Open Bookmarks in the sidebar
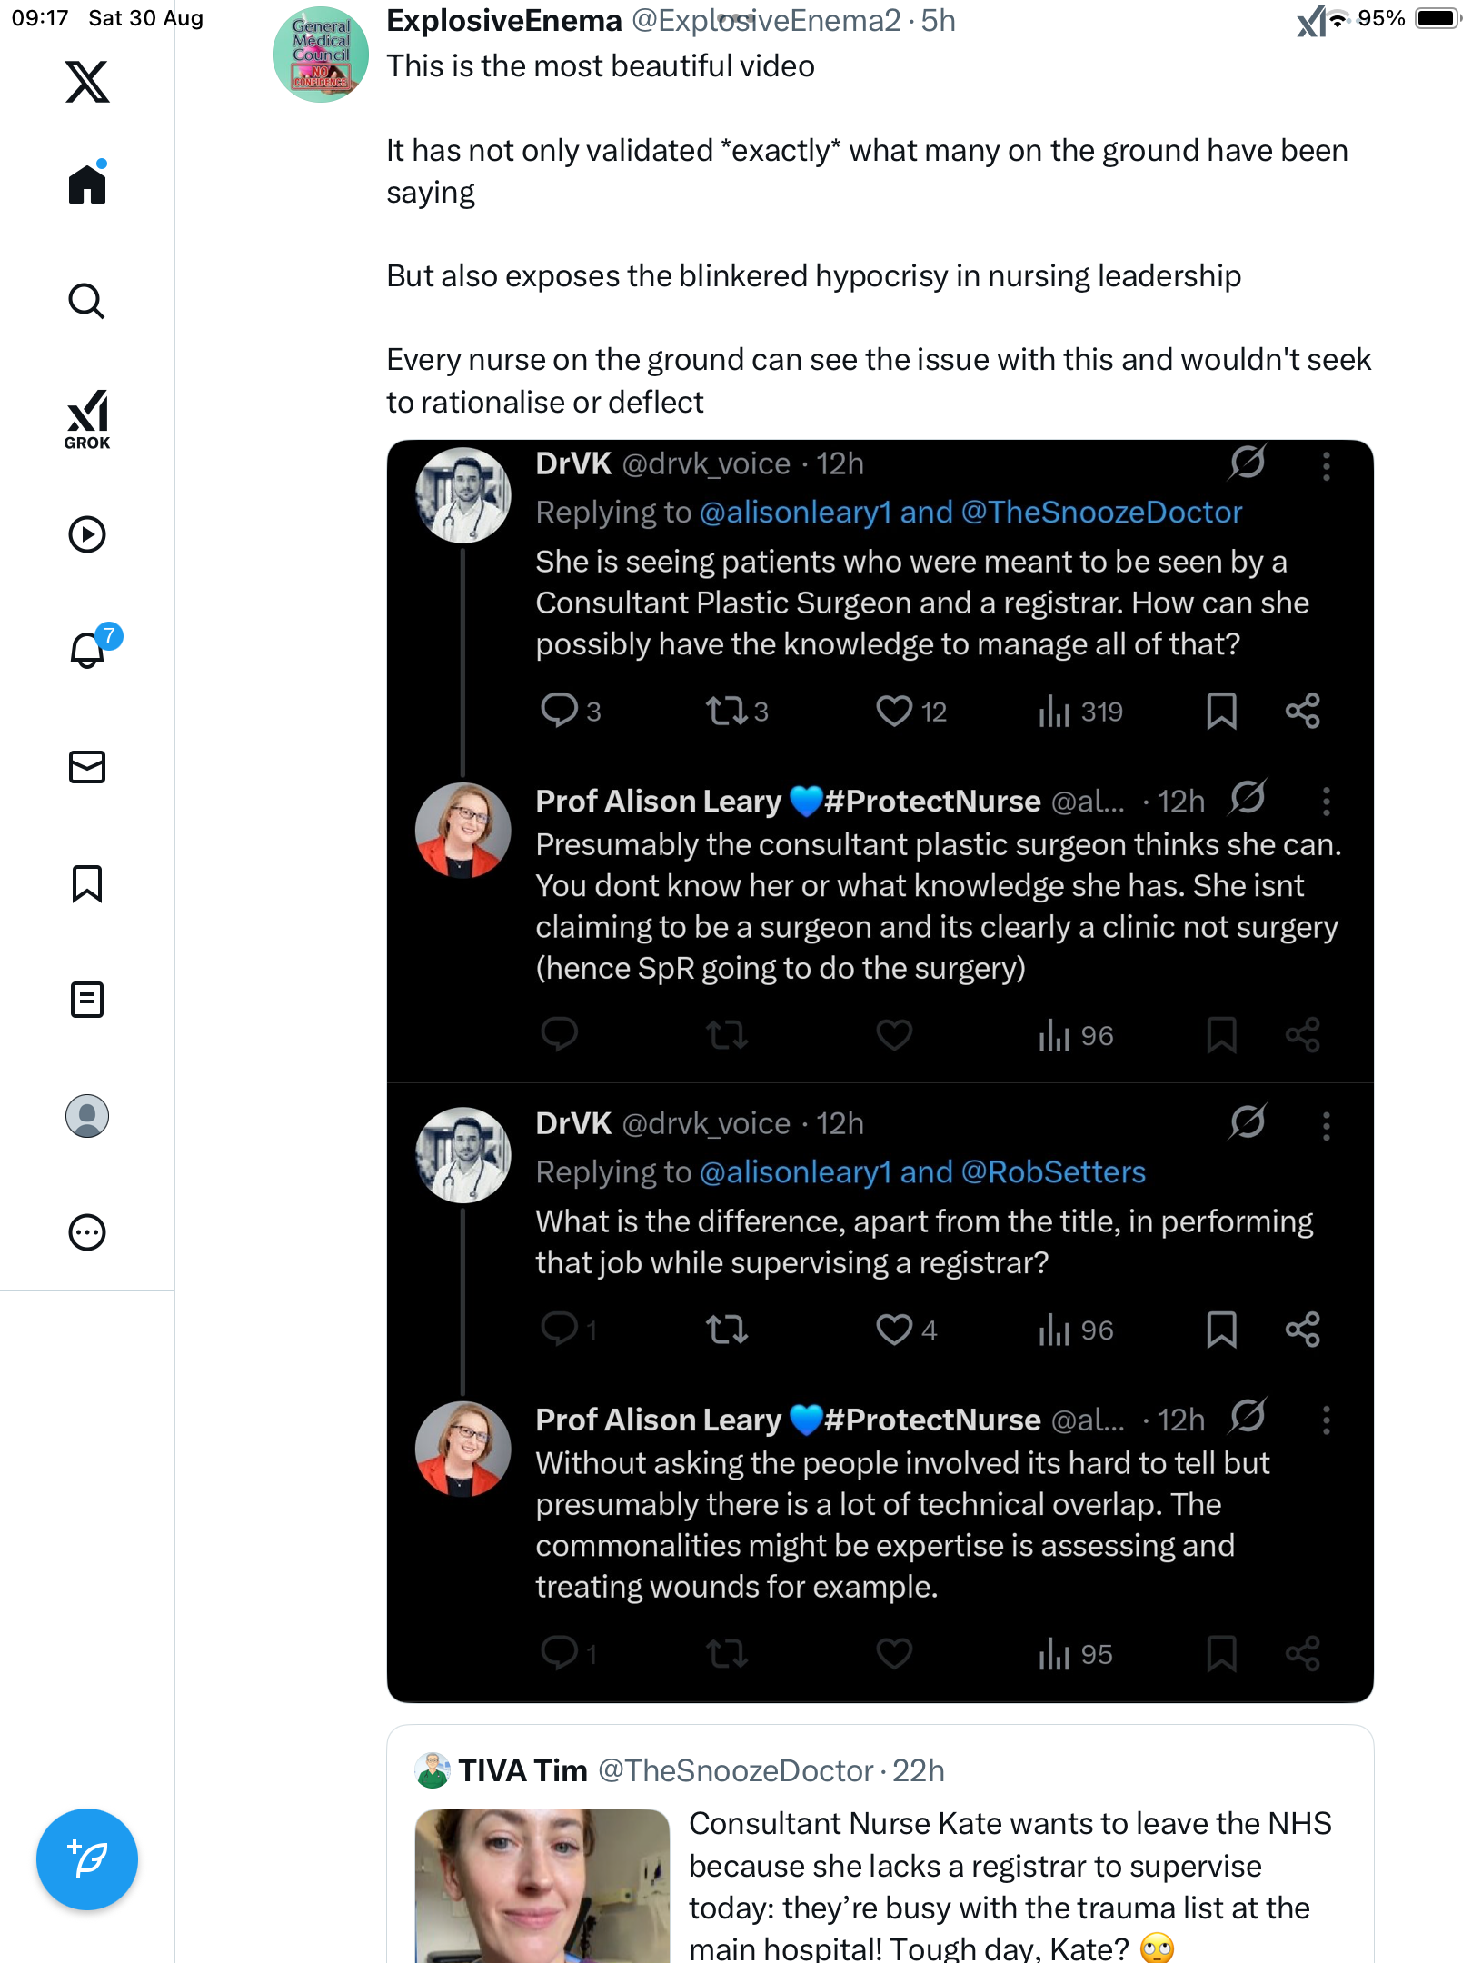 point(87,883)
